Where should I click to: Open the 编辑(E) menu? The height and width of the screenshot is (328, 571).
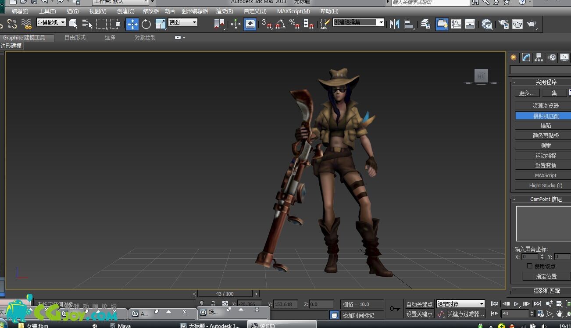tap(20, 11)
